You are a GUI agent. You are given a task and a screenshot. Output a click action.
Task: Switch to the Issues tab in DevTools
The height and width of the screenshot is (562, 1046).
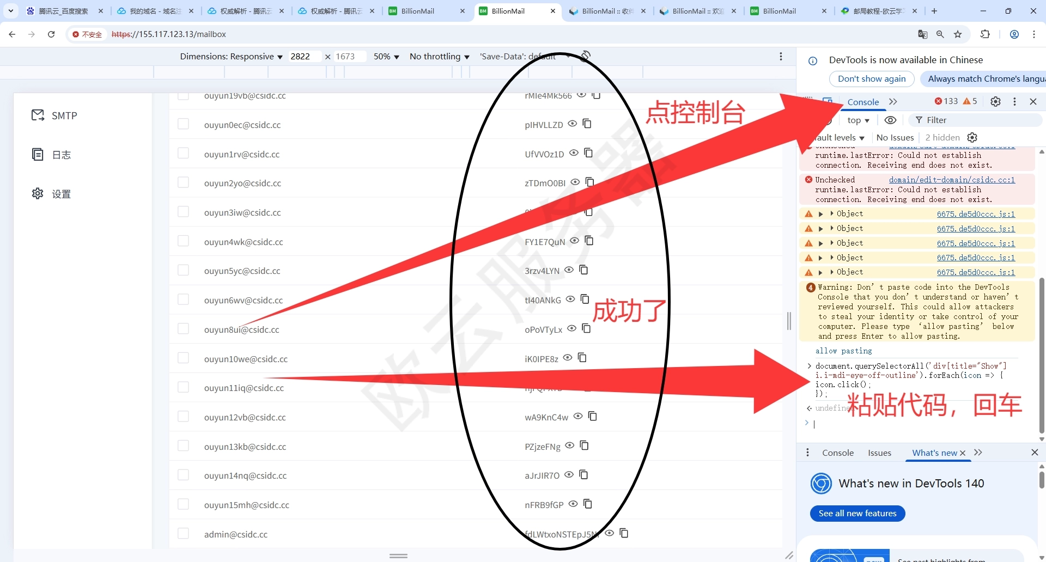pos(879,453)
